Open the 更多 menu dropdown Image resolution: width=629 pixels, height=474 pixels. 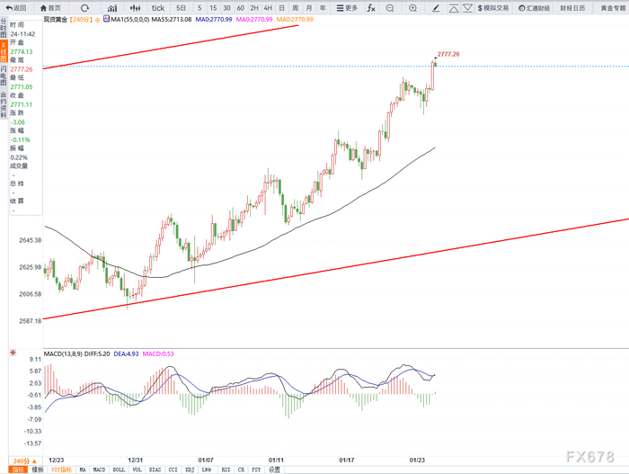[347, 7]
